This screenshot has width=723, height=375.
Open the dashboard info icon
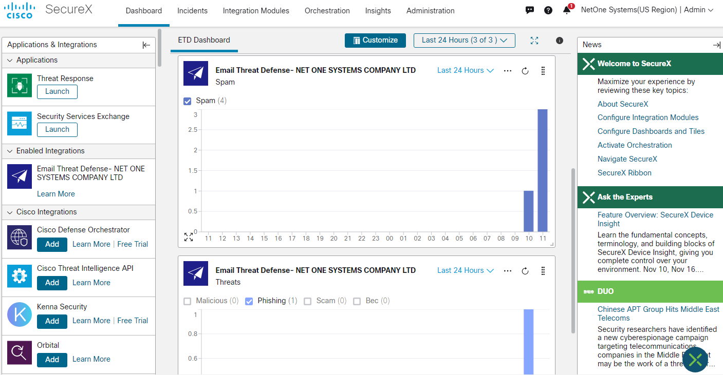point(560,41)
